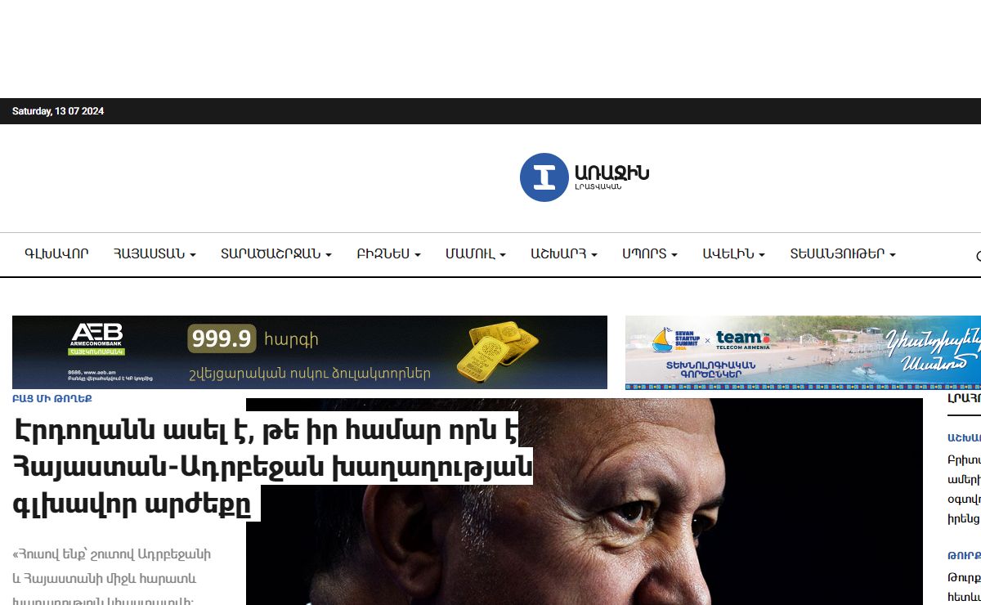Expand the ՍՊՈՐՏ dropdown
This screenshot has width=981, height=605.
point(649,254)
